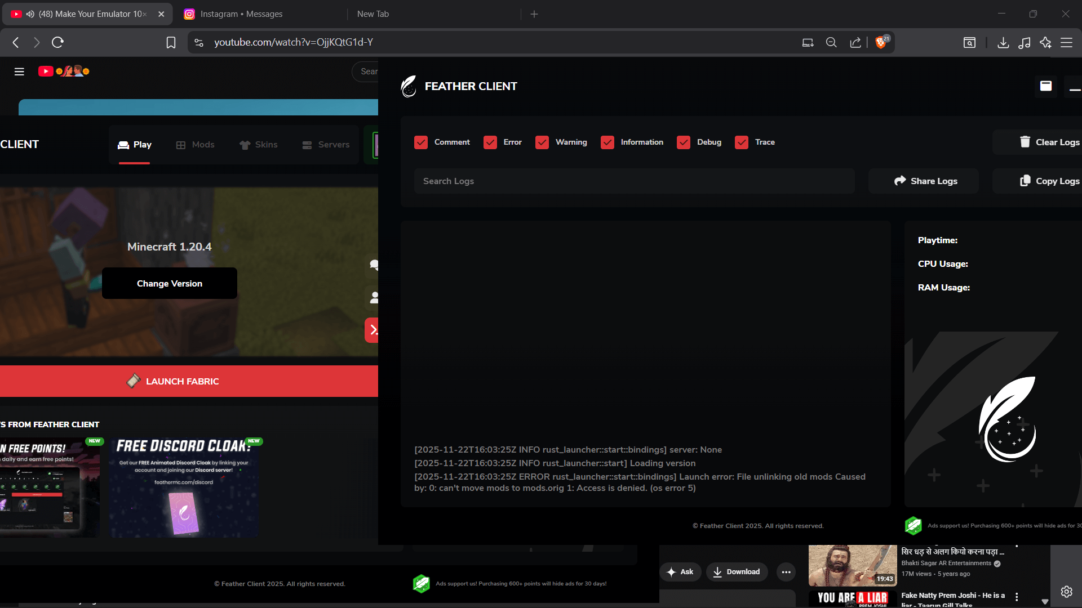Screen dimensions: 1082x608
Task: Open a new browser tab with plus
Action: (534, 14)
